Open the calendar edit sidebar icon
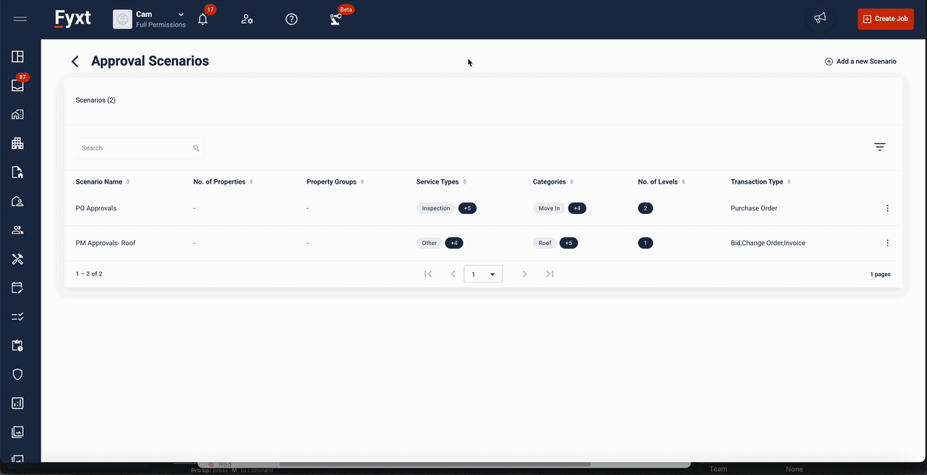The image size is (927, 475). coord(18,288)
